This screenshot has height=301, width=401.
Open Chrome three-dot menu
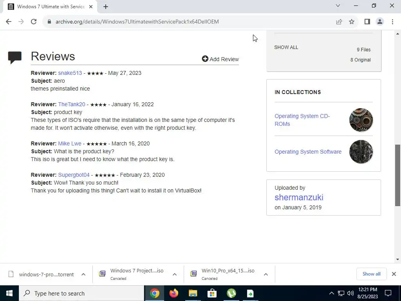point(392,22)
